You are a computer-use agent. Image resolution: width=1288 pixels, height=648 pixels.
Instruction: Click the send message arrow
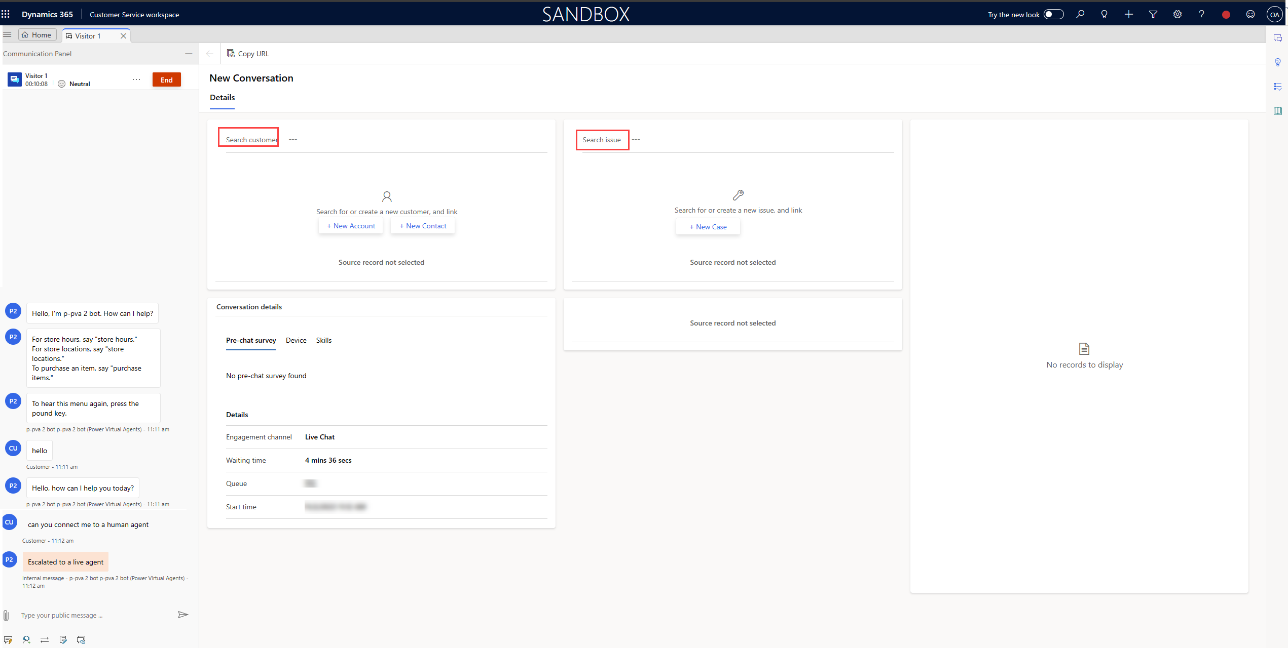coord(183,615)
